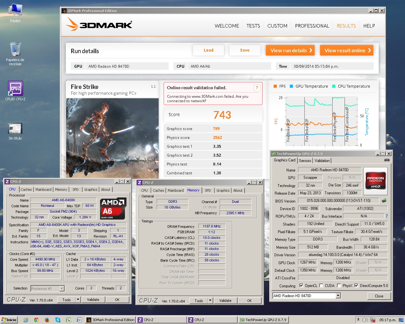The image size is (405, 324).
Task: Click the Load button in Run details
Action: click(209, 50)
